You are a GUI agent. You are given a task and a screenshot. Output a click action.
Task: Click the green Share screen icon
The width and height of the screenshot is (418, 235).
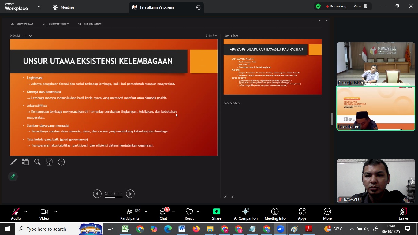coord(217,214)
